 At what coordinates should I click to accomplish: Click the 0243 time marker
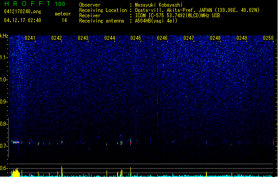pyautogui.click(x=83, y=38)
